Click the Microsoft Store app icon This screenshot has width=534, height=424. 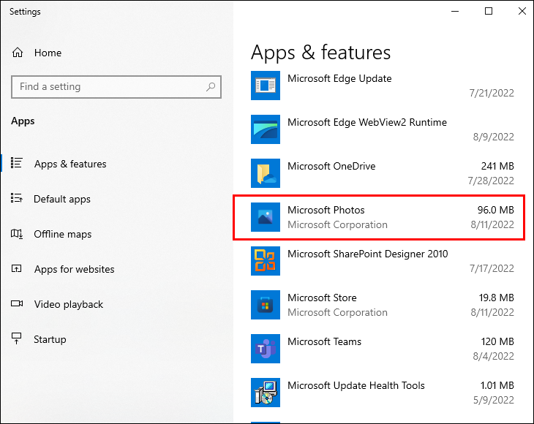pos(266,305)
